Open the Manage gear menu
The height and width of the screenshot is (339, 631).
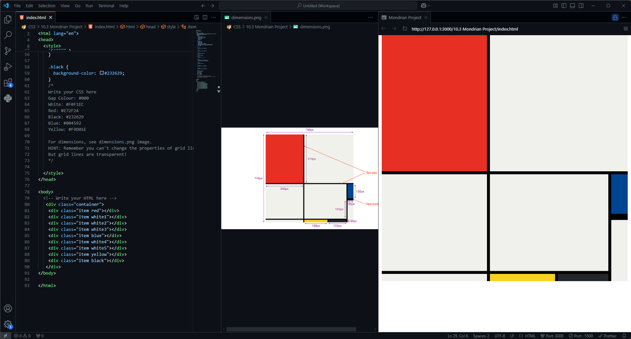pyautogui.click(x=8, y=324)
